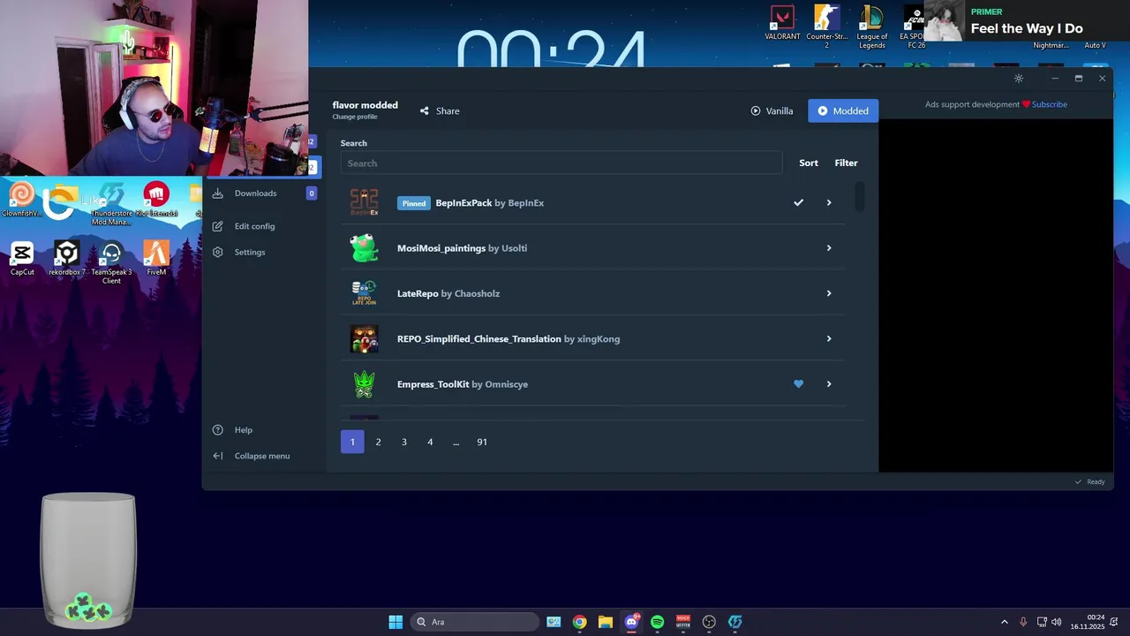The width and height of the screenshot is (1130, 636).
Task: Expand the MosiMosi_paintings row chevron
Action: coord(829,248)
